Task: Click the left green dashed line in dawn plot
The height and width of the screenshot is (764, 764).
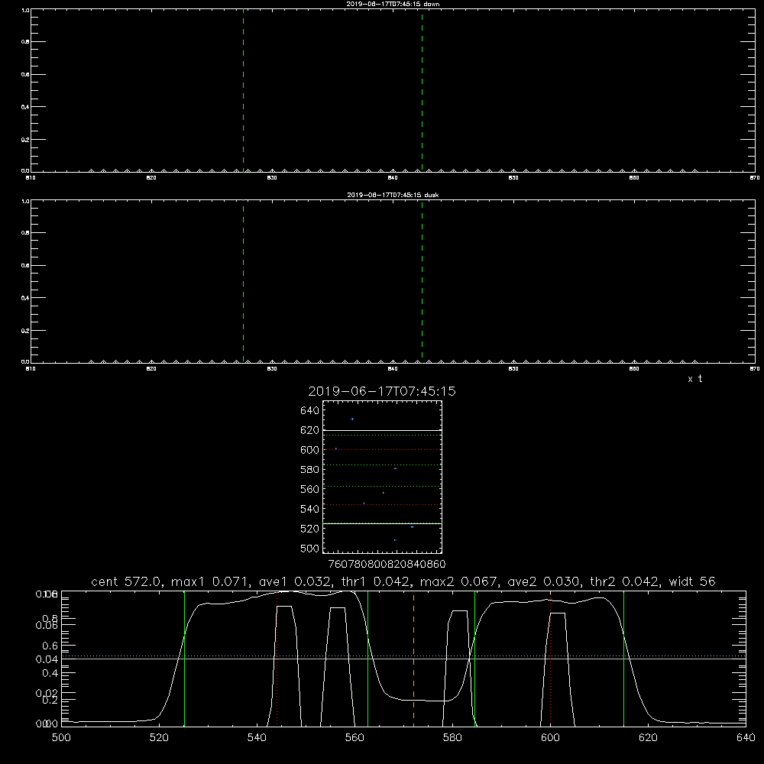Action: pyautogui.click(x=243, y=91)
